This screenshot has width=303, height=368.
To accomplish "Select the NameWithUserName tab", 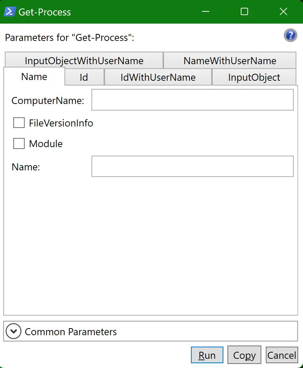I will [230, 60].
